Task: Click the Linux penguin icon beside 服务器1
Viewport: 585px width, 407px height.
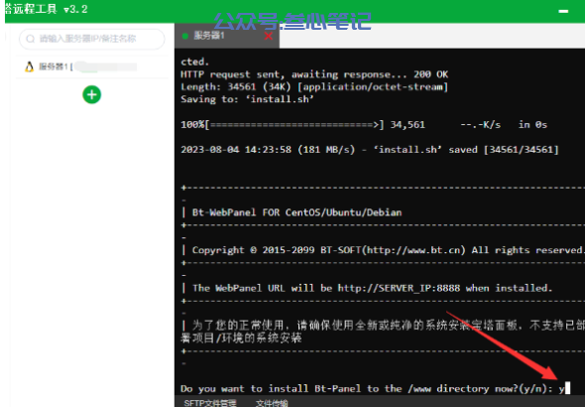Action: click(29, 67)
